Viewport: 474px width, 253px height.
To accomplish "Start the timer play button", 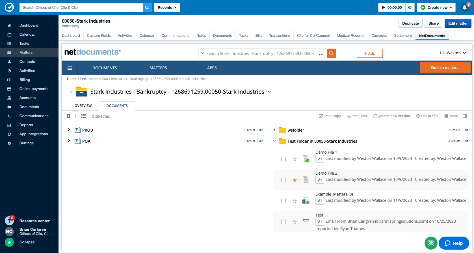I will 392,7.
